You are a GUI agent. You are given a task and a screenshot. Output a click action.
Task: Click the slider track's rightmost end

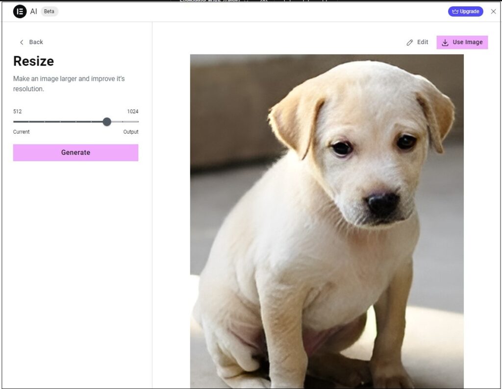click(138, 122)
